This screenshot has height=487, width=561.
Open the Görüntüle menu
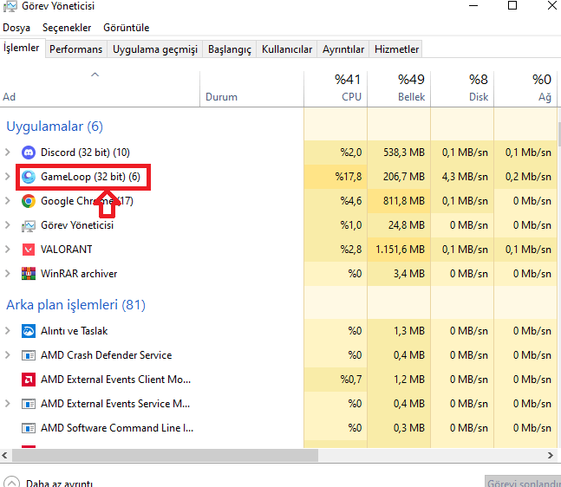(x=126, y=28)
